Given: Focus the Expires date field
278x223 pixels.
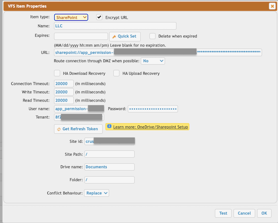Looking at the screenshot, I should pyautogui.click(x=81, y=36).
